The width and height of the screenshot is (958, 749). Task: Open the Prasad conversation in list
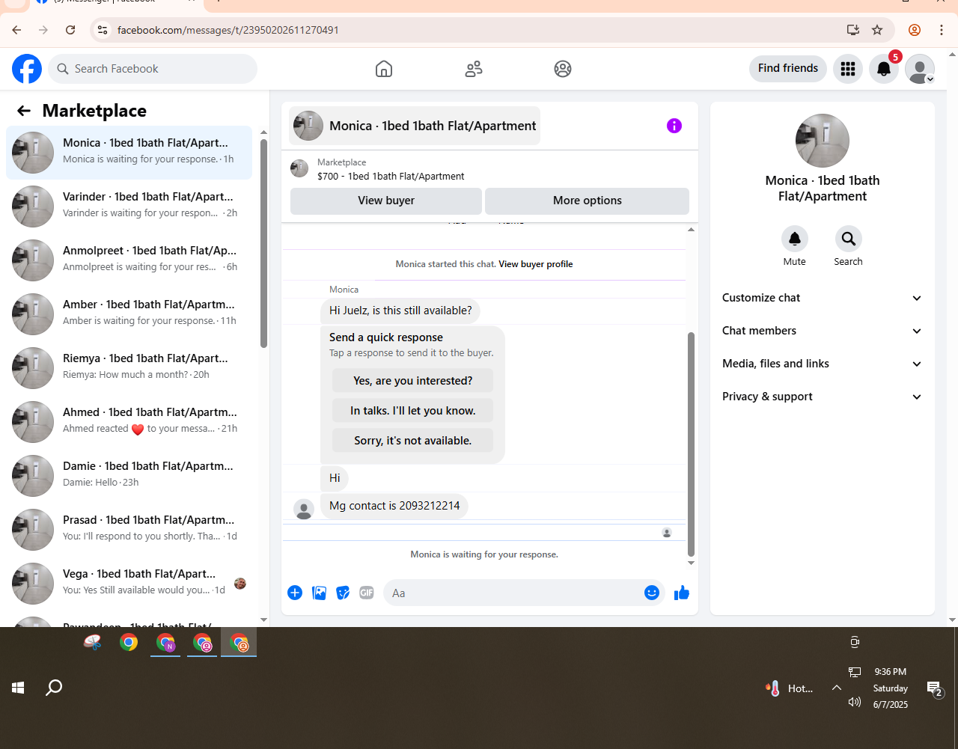coord(129,530)
